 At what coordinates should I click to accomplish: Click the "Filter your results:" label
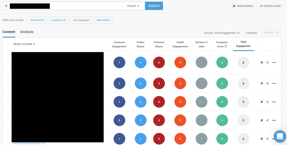13,20
